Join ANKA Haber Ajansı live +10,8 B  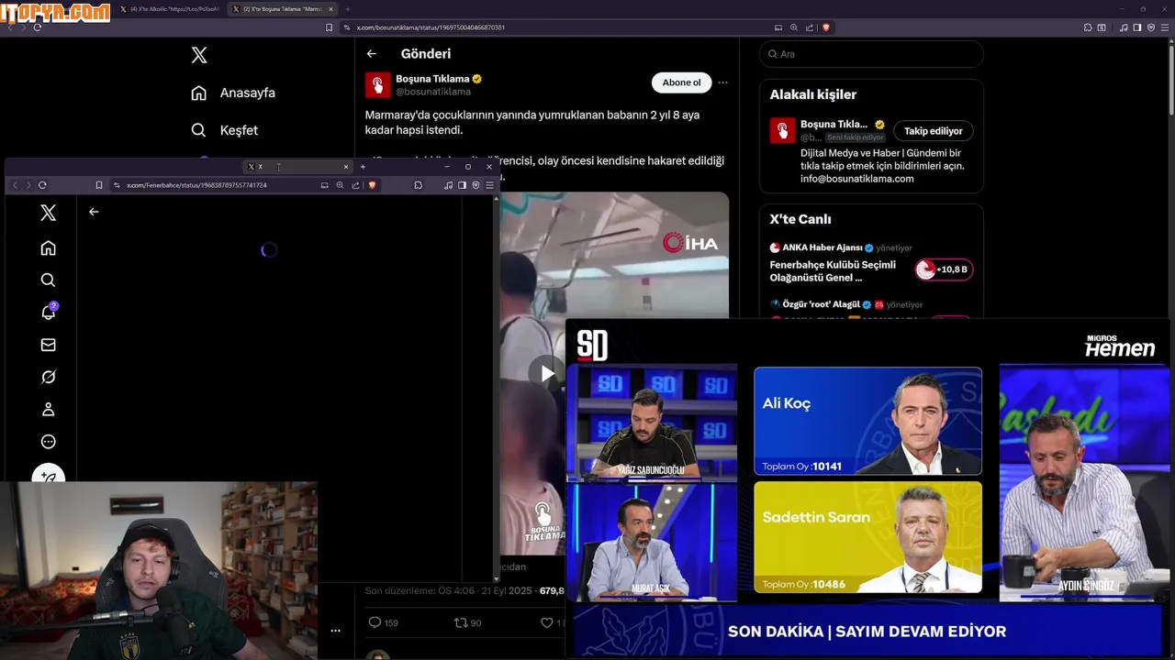click(x=944, y=269)
